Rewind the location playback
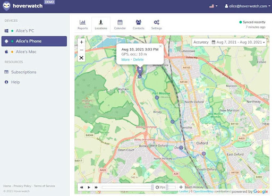 (82, 187)
